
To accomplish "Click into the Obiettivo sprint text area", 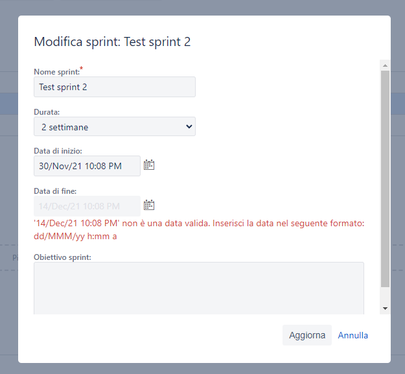I will click(x=199, y=288).
